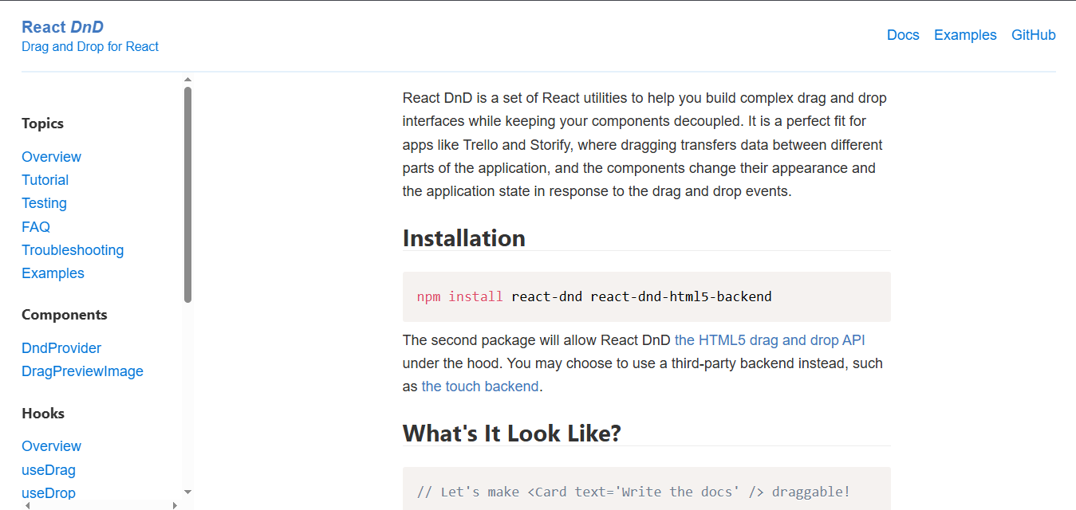Open Examples in top navigation
The image size is (1076, 510).
[x=965, y=35]
